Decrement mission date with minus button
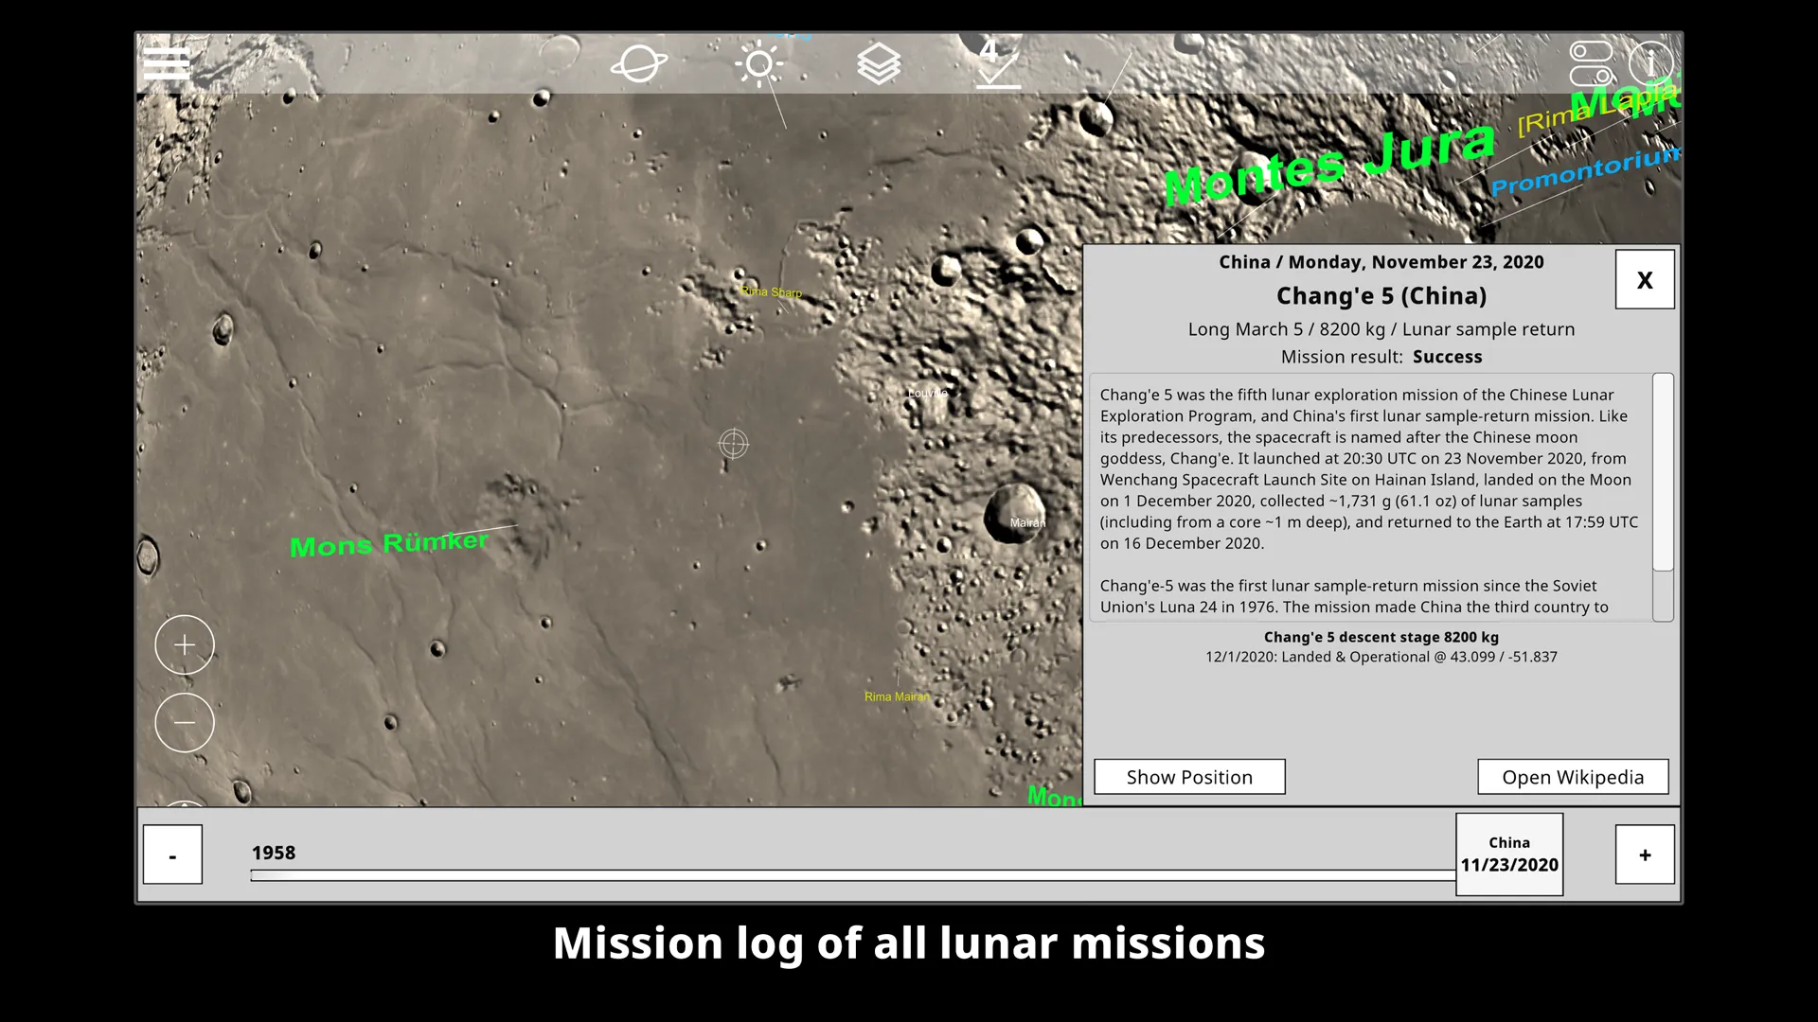Viewport: 1818px width, 1022px height. pos(173,855)
